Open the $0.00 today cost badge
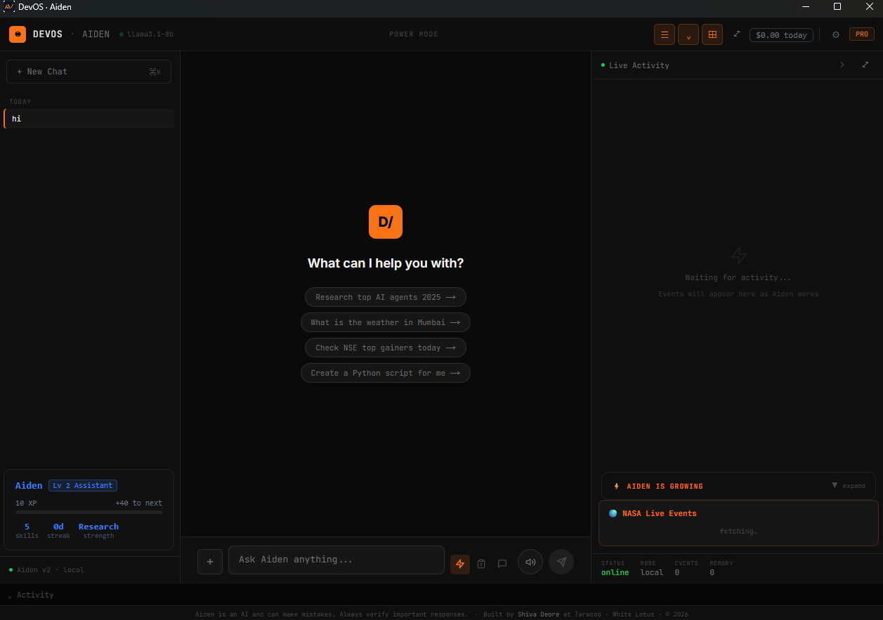 [x=781, y=35]
